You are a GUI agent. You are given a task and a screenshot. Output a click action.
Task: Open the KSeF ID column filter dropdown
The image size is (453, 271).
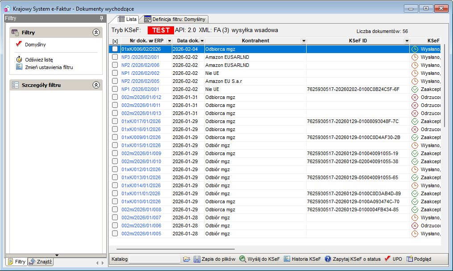[407, 41]
